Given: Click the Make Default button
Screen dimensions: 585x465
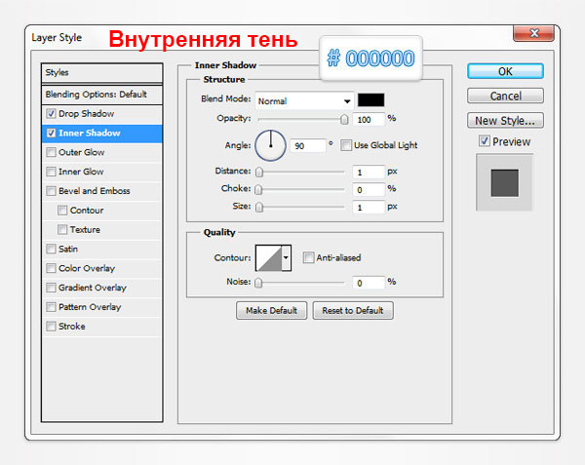Looking at the screenshot, I should (272, 310).
